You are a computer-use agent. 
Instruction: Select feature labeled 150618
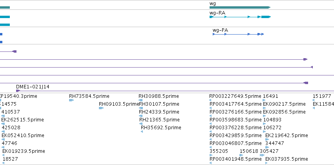pos(249,151)
